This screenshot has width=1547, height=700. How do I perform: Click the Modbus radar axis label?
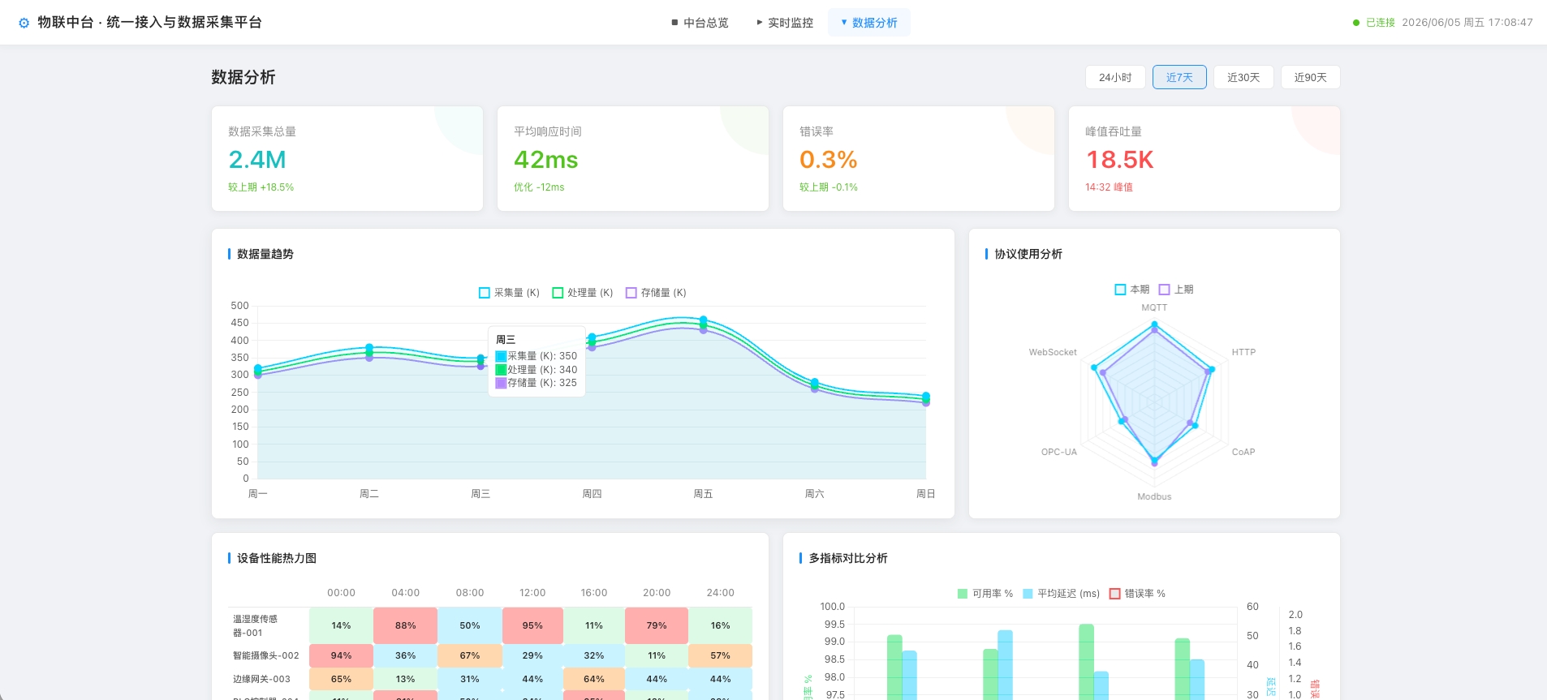(x=1154, y=497)
